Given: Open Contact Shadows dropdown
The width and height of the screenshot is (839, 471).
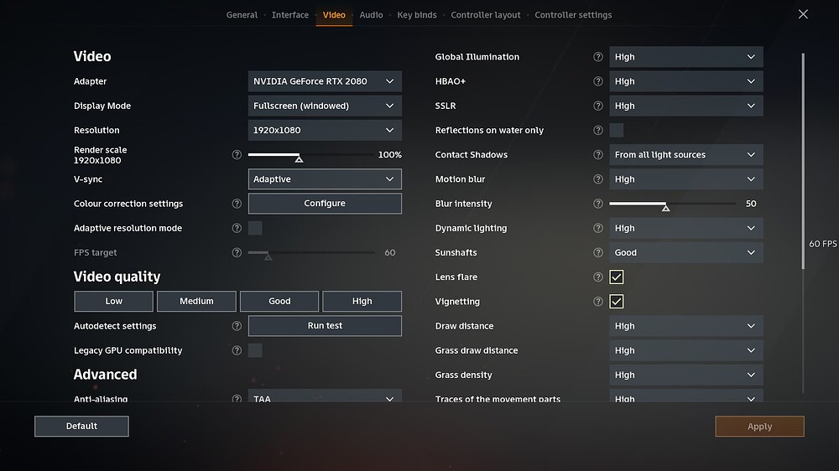Looking at the screenshot, I should click(686, 154).
